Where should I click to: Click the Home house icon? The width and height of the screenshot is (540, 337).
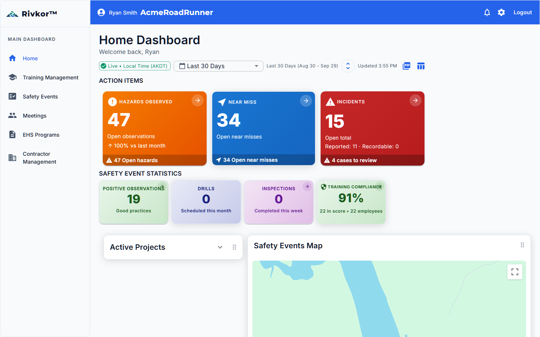(x=12, y=58)
